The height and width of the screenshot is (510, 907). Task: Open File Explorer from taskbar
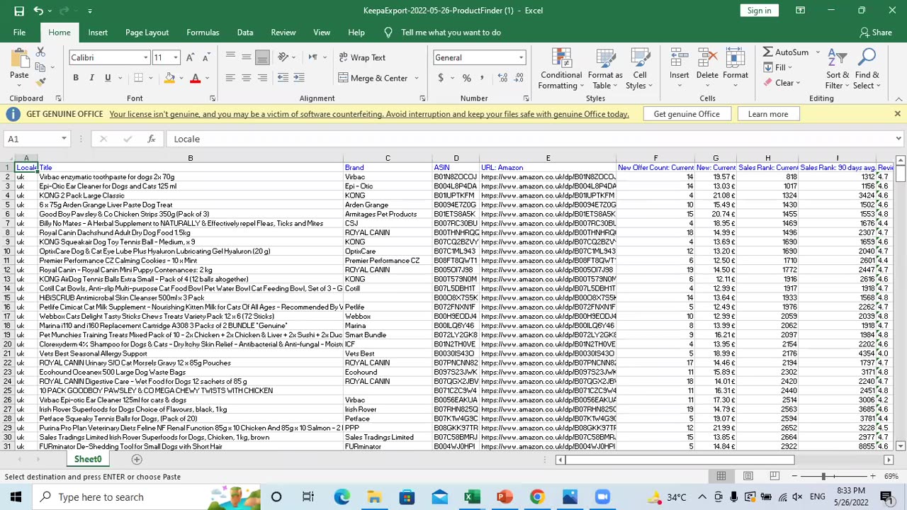tap(374, 497)
